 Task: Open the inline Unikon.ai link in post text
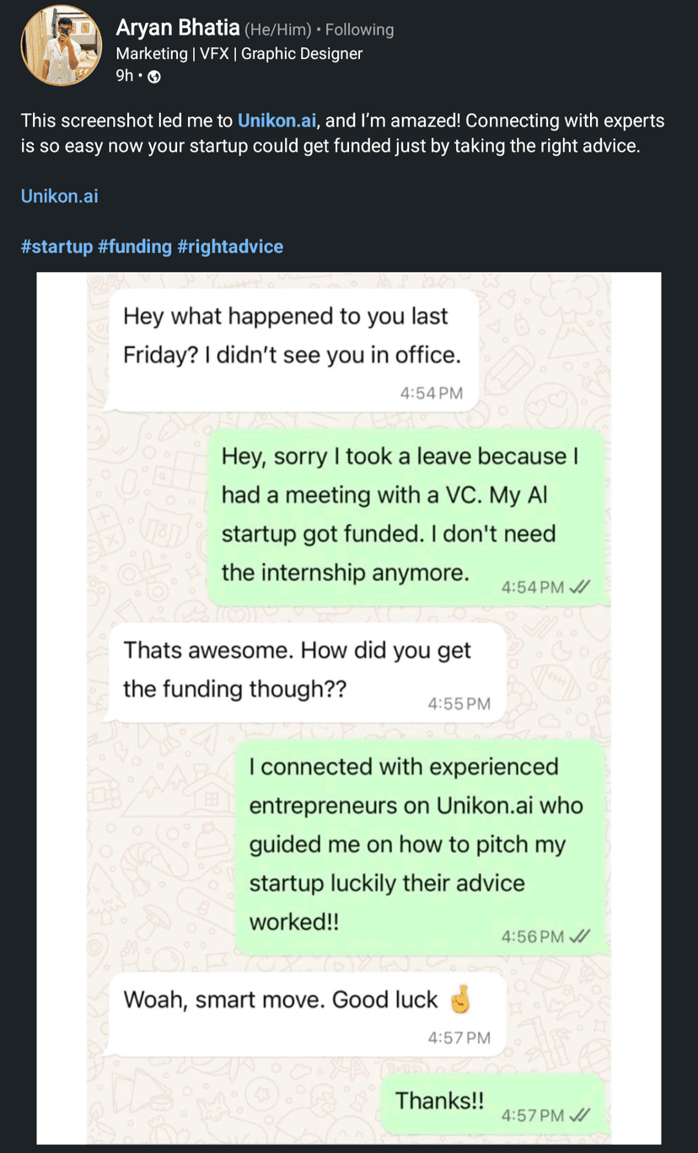coord(277,121)
